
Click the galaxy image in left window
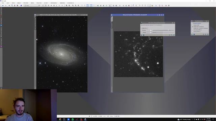(x=62, y=54)
